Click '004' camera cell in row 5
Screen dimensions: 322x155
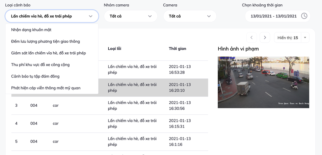coord(34,142)
